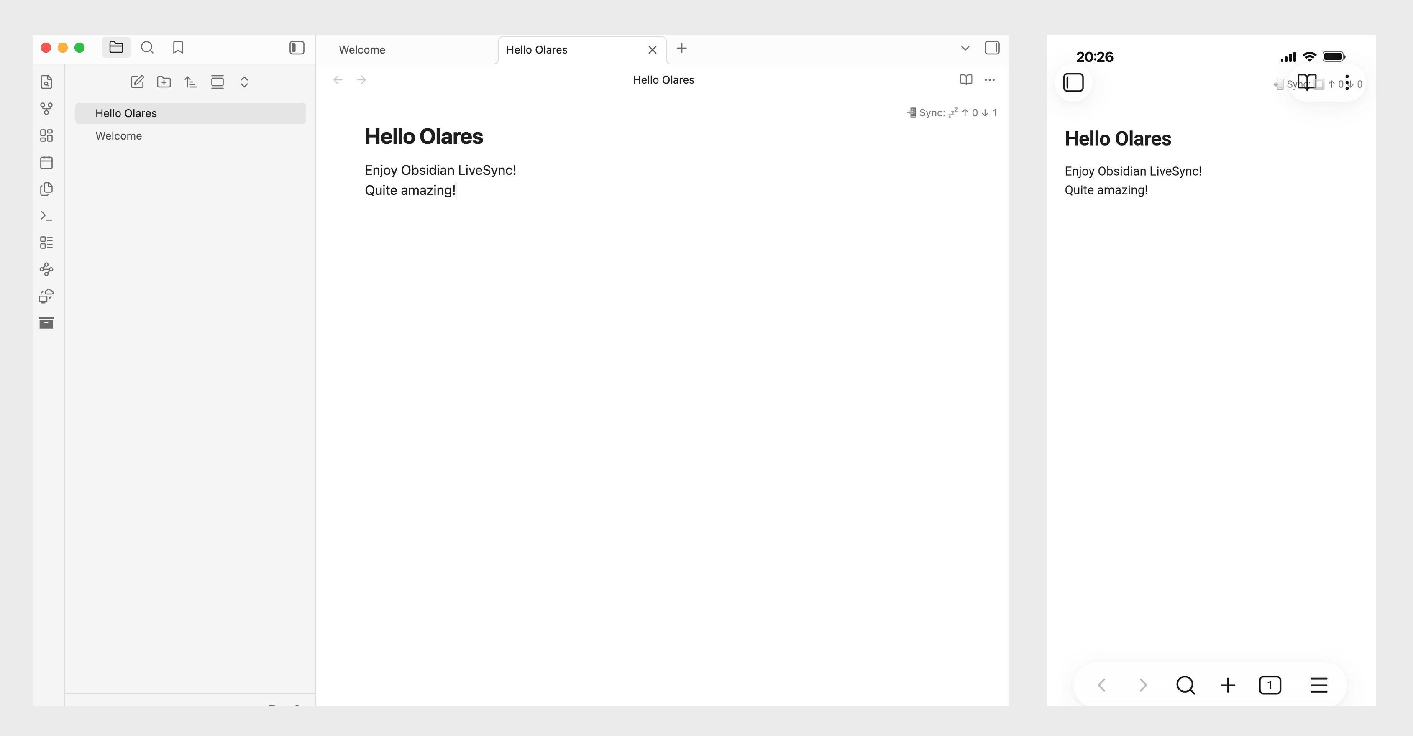Click the checklist-style ribbon icon
The height and width of the screenshot is (736, 1413).
46,243
